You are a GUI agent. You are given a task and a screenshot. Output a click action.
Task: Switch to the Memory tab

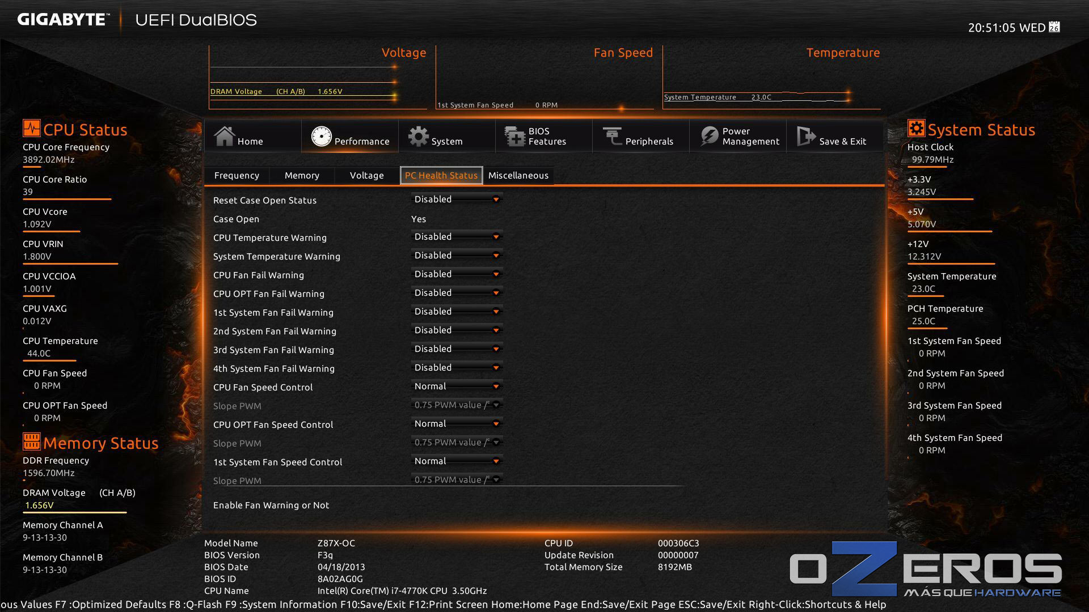[302, 176]
